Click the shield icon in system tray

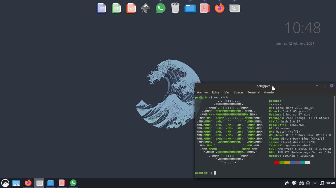click(x=294, y=183)
